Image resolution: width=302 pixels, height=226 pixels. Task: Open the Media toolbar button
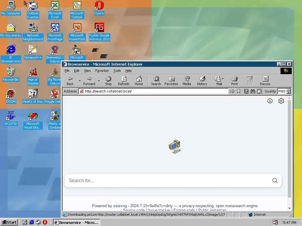(x=187, y=81)
